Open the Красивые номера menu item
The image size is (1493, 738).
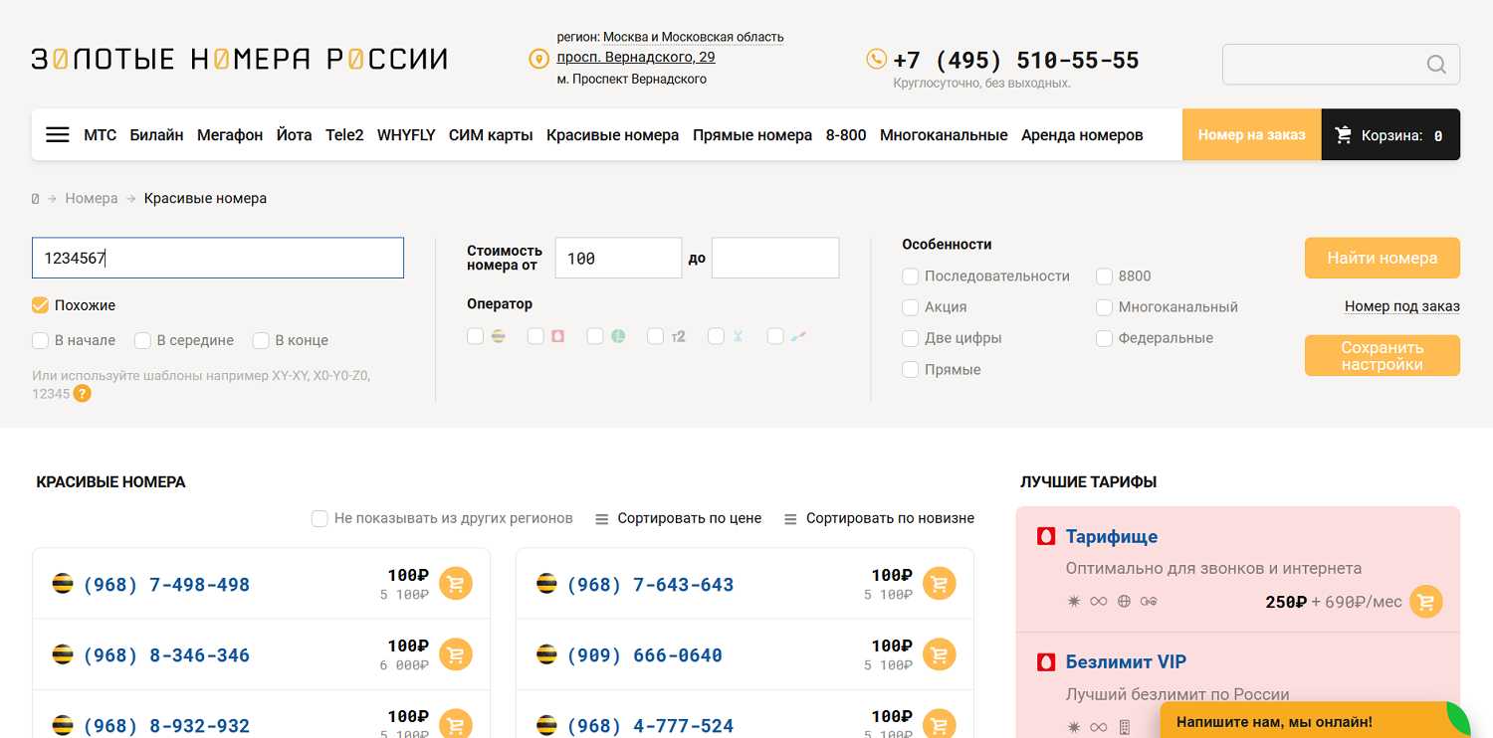point(612,134)
